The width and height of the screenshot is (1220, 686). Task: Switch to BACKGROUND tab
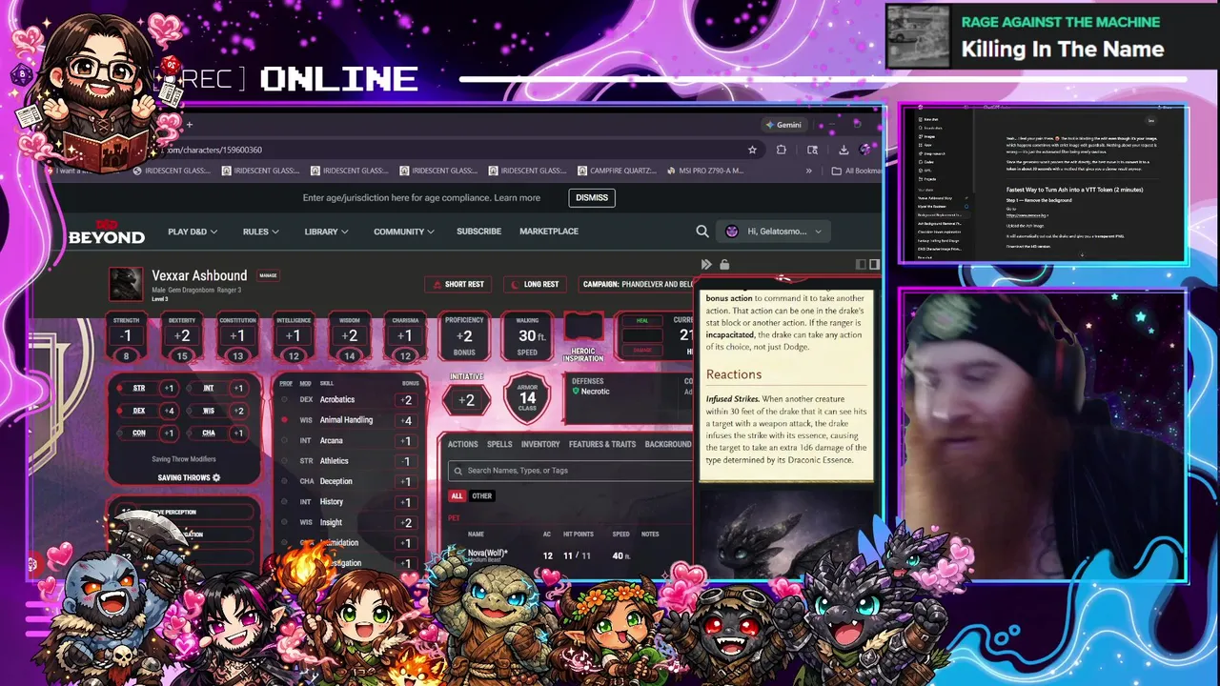click(x=668, y=444)
